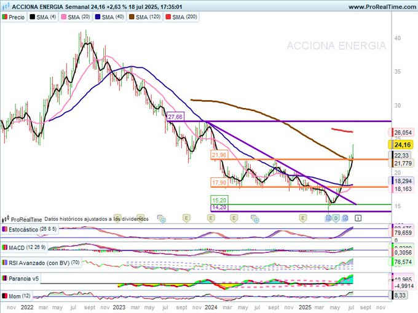This screenshot has width=418, height=313.
Task: Click the red SMA (200) color swatch
Action: [x=168, y=17]
